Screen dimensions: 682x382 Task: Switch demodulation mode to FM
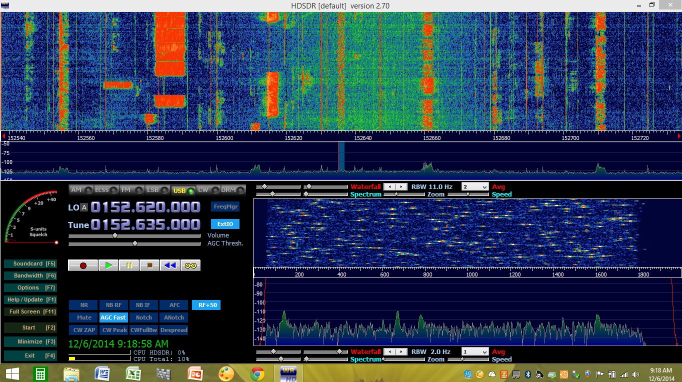click(x=132, y=190)
